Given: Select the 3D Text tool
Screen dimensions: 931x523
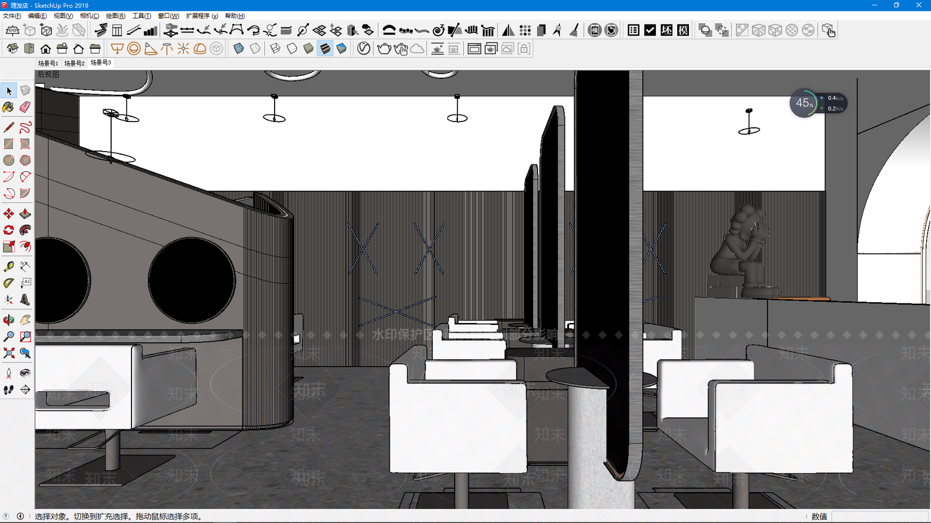Looking at the screenshot, I should coord(25,299).
